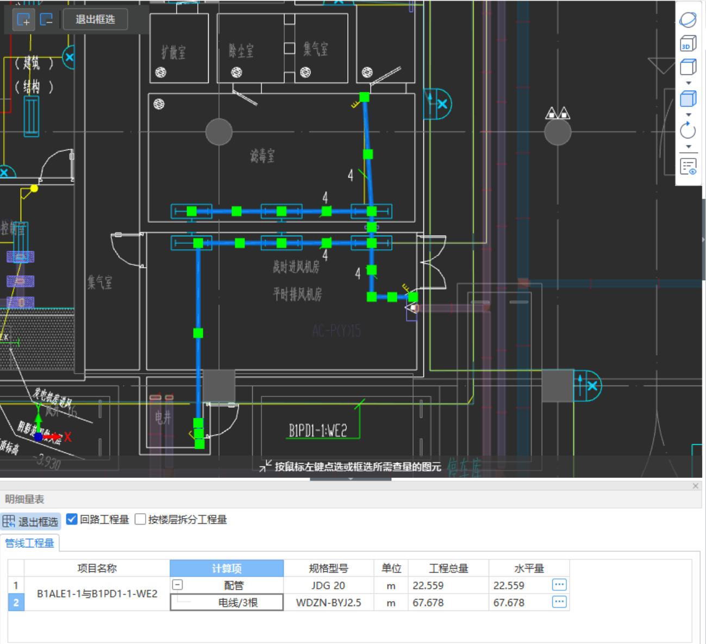
Task: Select row number 2
Action: click(x=16, y=602)
